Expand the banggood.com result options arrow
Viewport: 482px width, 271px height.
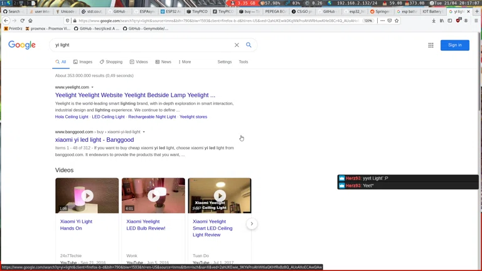point(144,132)
